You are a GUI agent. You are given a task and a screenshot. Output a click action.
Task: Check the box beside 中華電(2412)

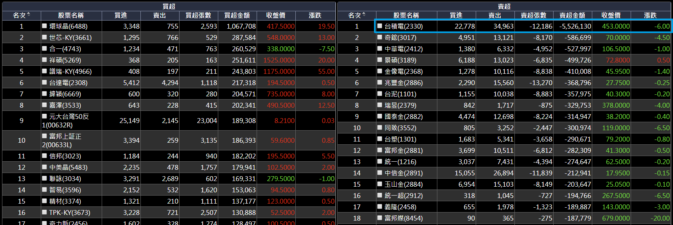(x=380, y=48)
